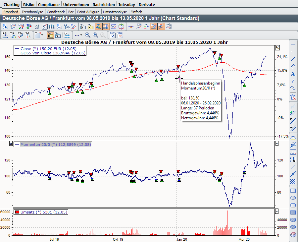Click the percent scale button on chart
The height and width of the screenshot is (242, 298).
point(277,48)
